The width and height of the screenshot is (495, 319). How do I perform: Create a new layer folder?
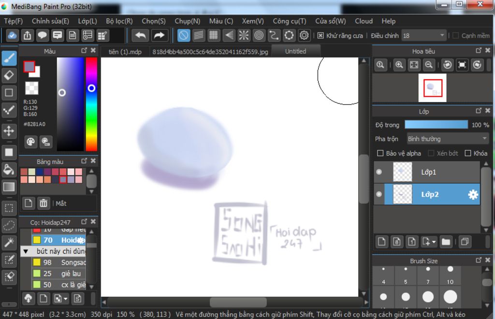(446, 242)
